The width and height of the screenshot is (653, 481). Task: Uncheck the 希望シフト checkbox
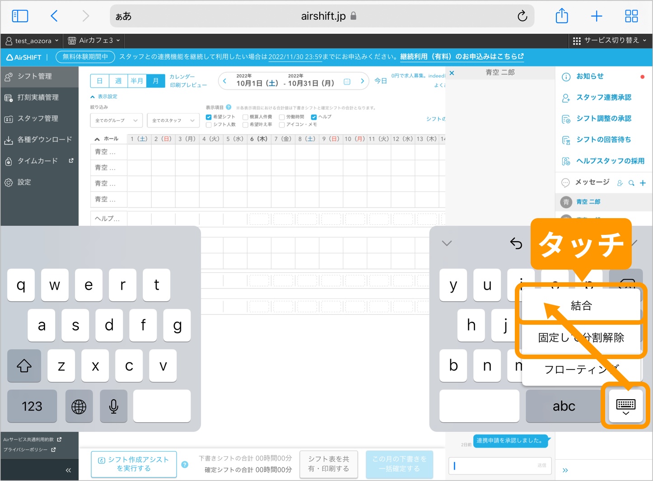click(209, 117)
